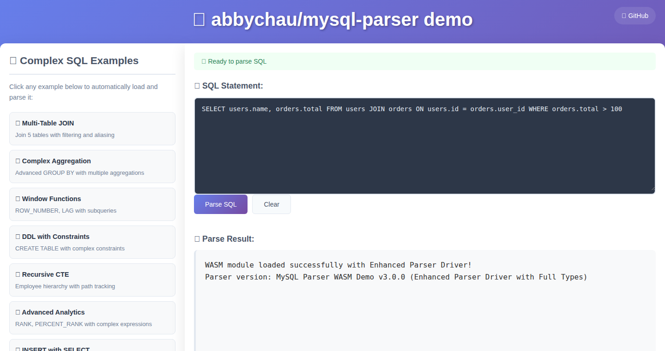Click inside the SQL Statement text area
The height and width of the screenshot is (351, 665).
424,146
